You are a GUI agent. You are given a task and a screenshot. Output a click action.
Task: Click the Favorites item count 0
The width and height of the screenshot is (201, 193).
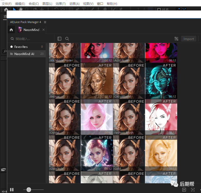42,47
